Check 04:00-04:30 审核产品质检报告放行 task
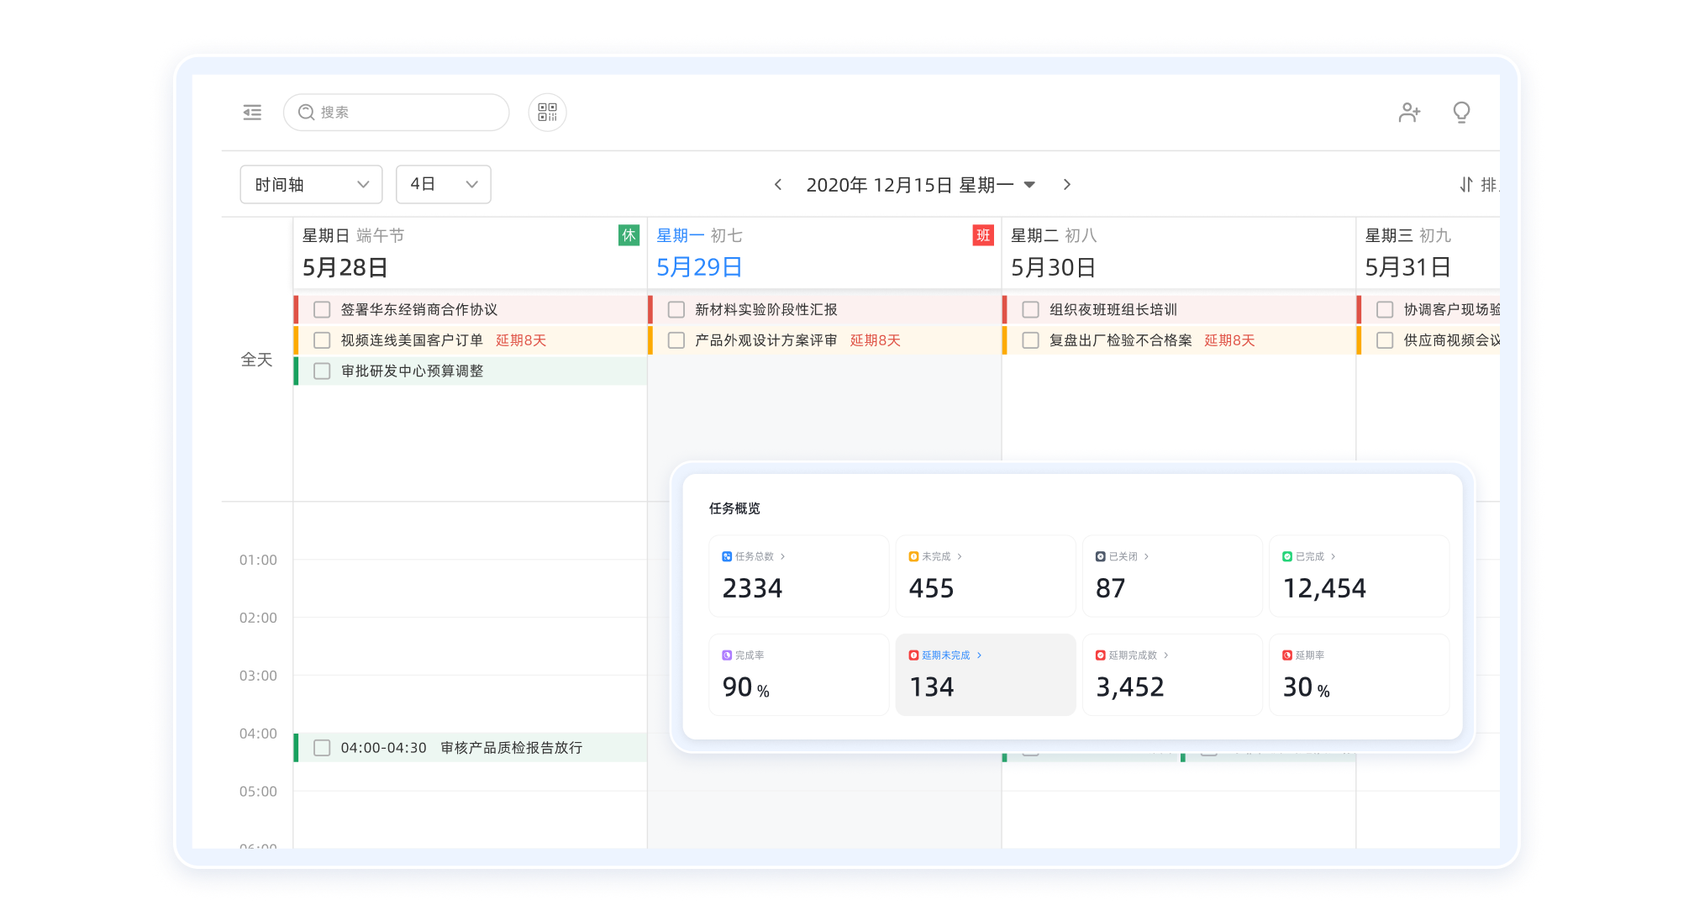The image size is (1694, 921). point(322,748)
